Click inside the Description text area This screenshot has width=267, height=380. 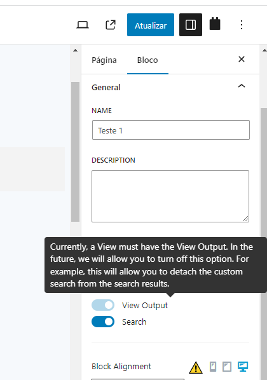click(170, 196)
